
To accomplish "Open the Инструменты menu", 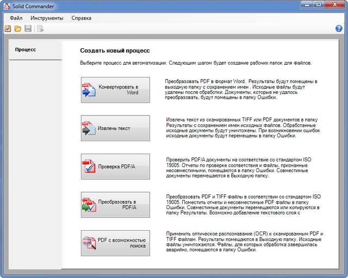I will click(x=47, y=18).
